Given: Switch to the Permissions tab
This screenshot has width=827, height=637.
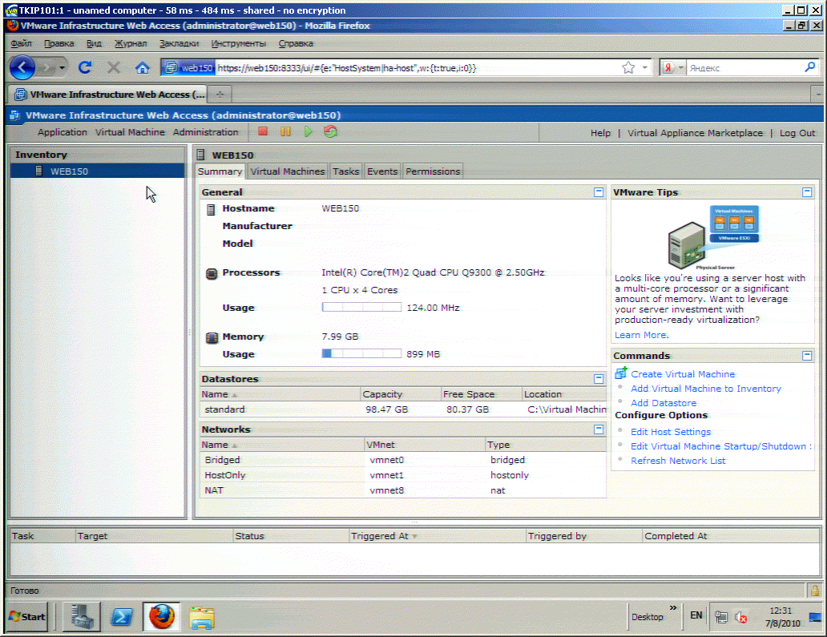Looking at the screenshot, I should (433, 171).
